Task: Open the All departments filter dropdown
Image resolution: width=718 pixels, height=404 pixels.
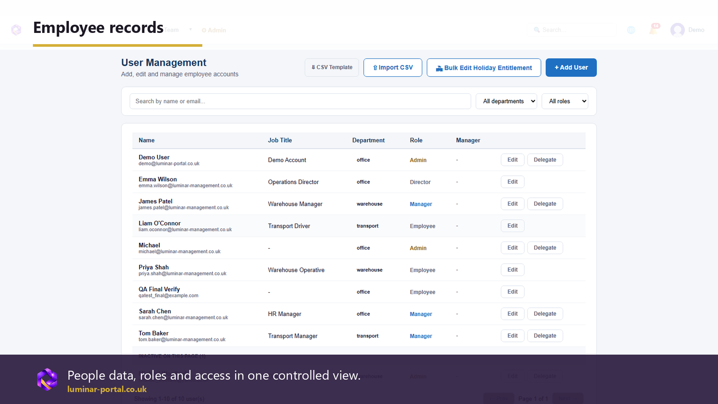Action: coord(506,101)
